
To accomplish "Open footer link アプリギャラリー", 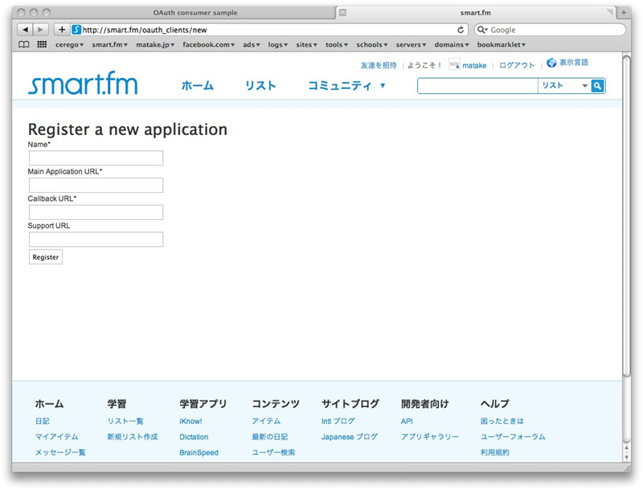I will coord(430,437).
